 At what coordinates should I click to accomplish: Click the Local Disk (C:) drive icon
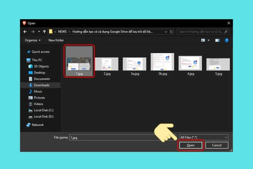30,110
